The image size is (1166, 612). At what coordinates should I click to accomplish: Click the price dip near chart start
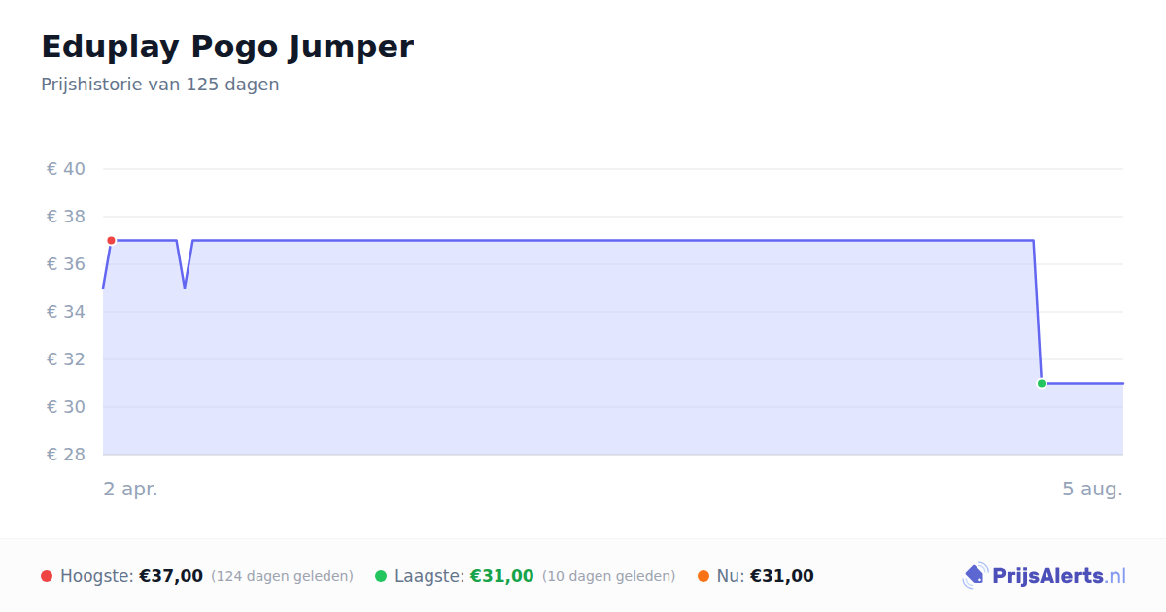coord(185,287)
